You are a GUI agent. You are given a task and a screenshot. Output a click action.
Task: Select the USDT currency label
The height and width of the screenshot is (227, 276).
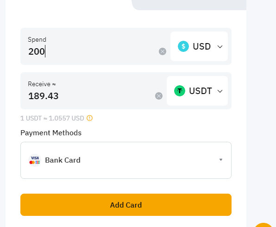(201, 91)
